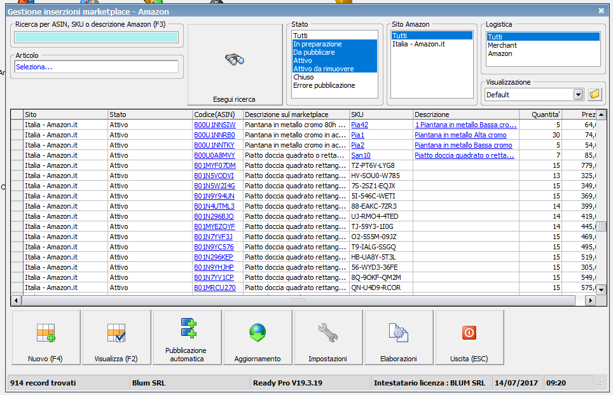
Task: Select In preparazione in Stato list
Action: pos(334,44)
